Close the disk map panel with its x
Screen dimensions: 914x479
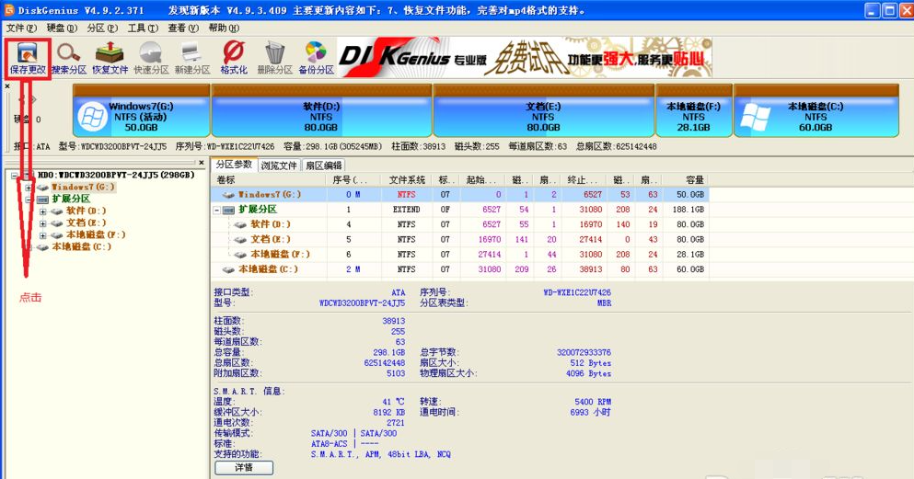(x=7, y=86)
